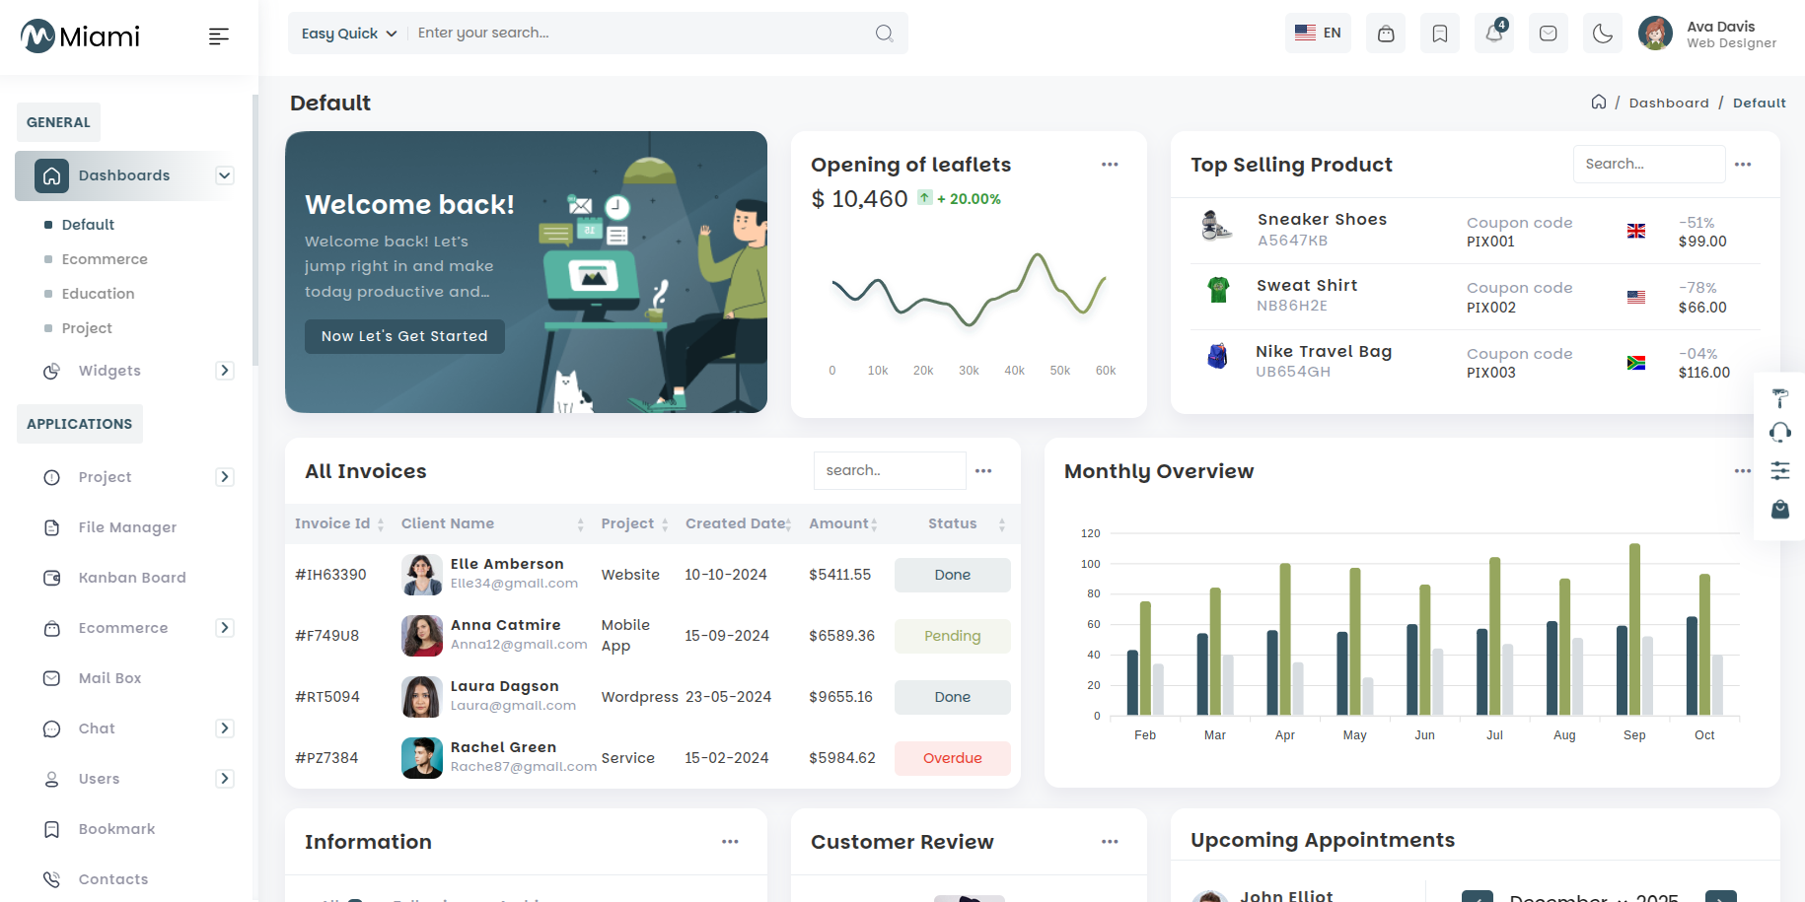This screenshot has height=902, width=1805.
Task: Open the theme customizer paint roller icon
Action: click(1779, 397)
